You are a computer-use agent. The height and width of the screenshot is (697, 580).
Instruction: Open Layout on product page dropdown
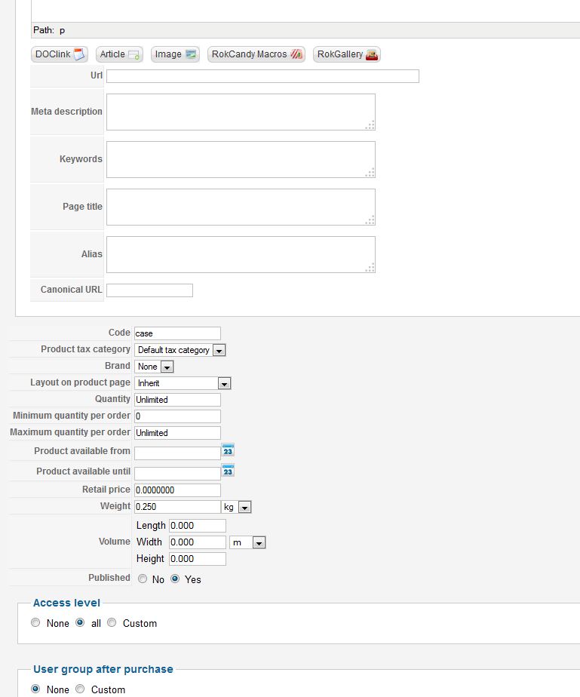point(183,383)
